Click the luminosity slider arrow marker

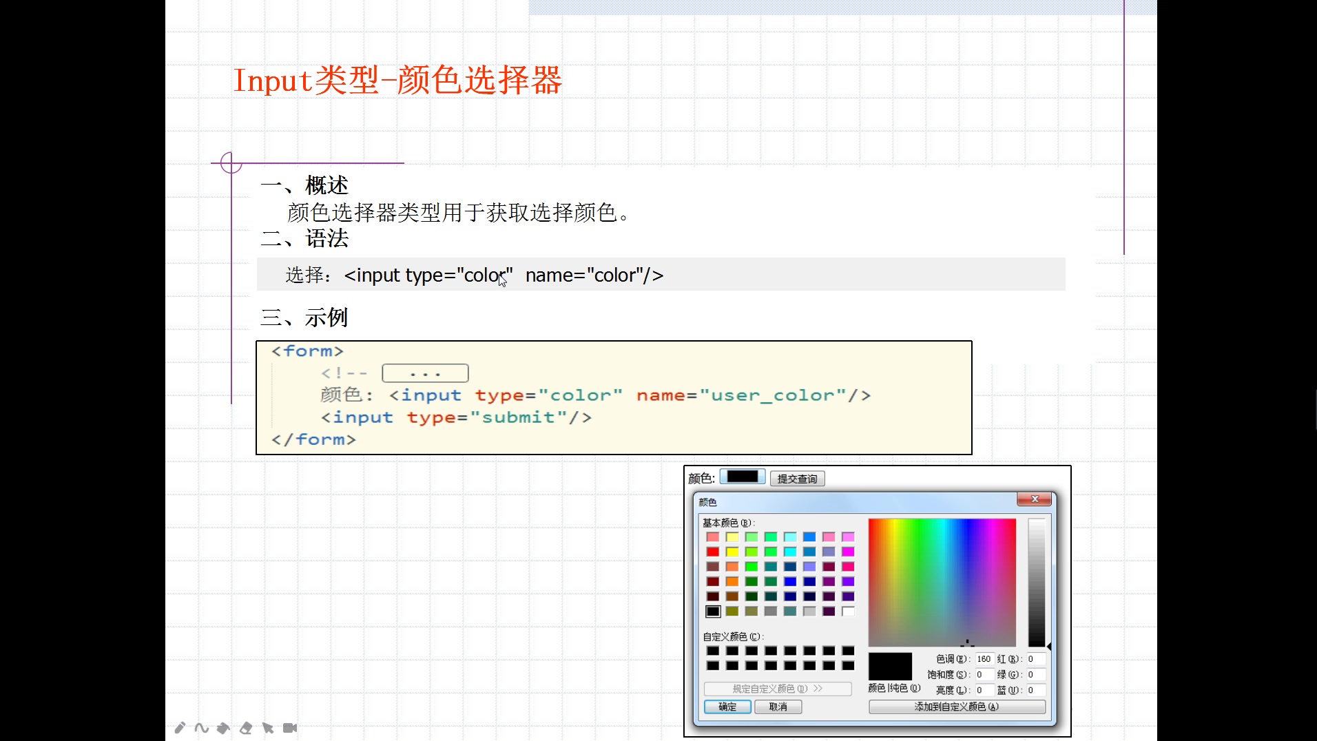tap(1049, 647)
